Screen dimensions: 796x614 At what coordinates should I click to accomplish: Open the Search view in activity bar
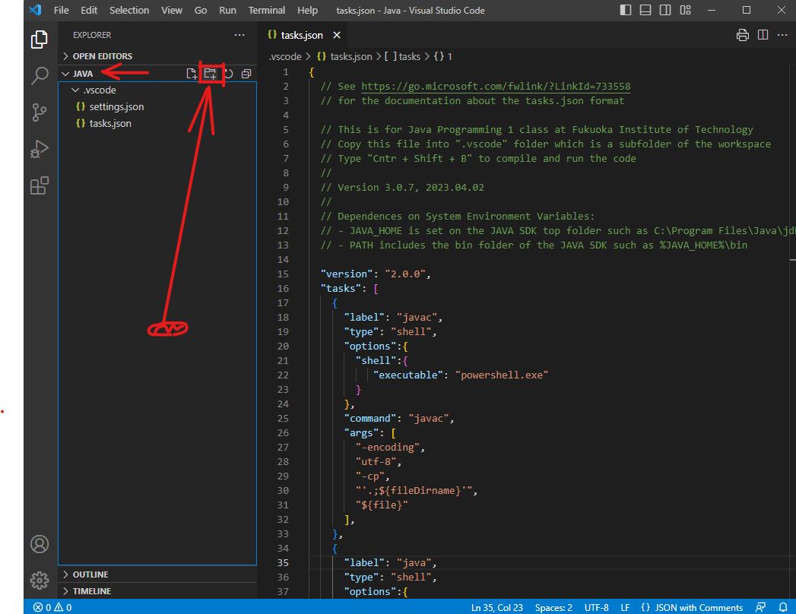point(40,76)
